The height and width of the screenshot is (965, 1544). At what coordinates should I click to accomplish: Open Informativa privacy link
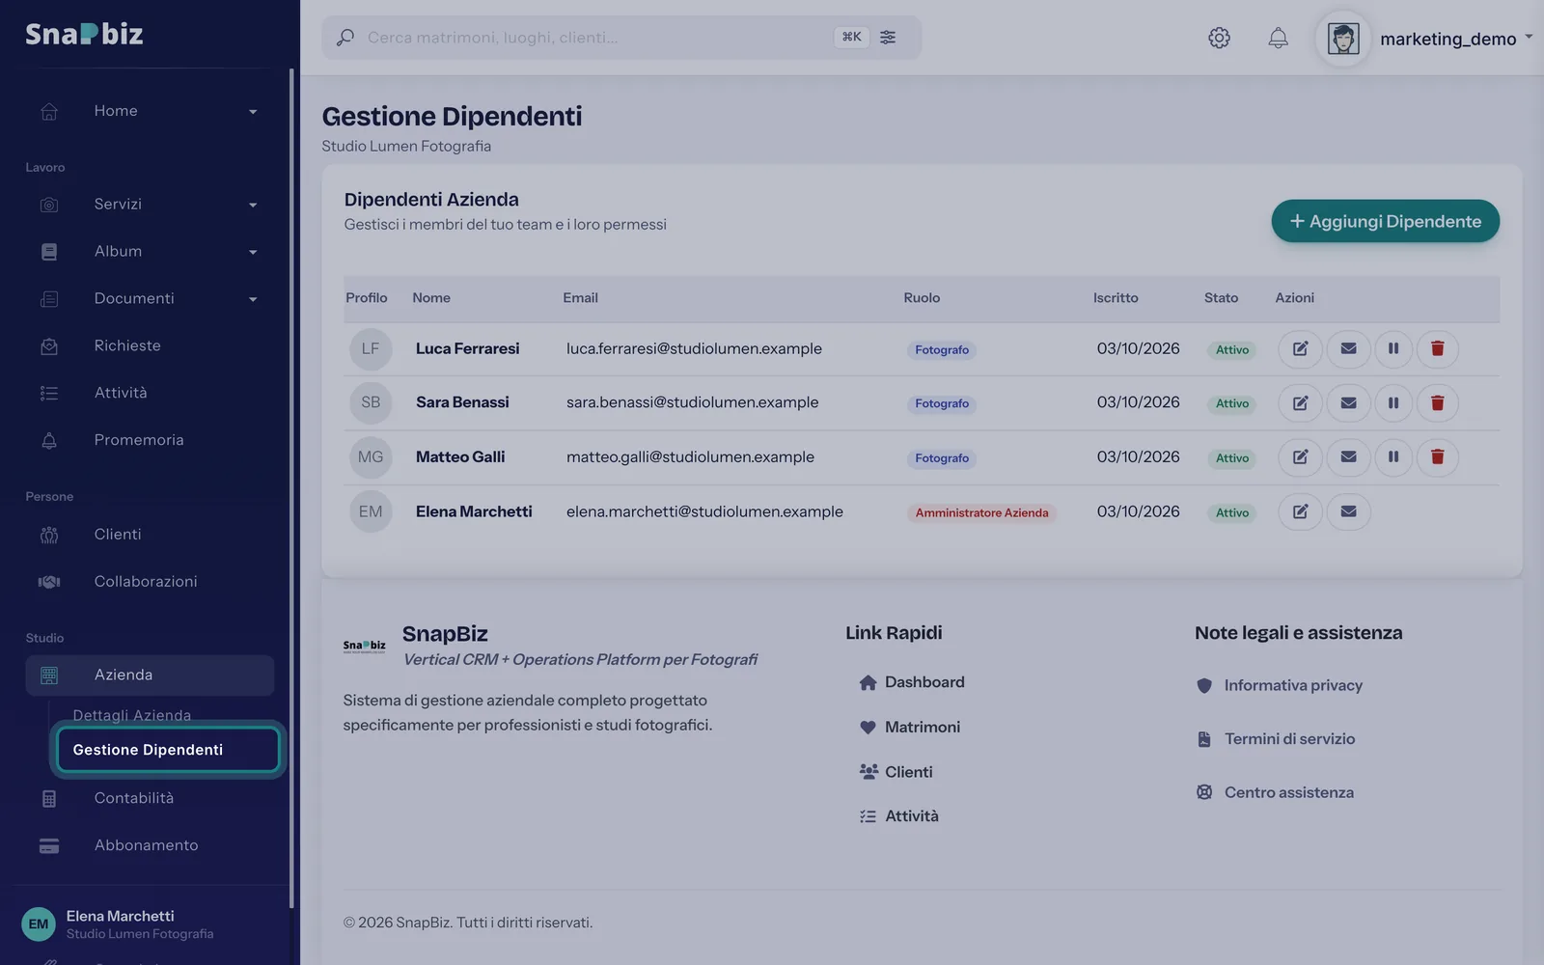click(x=1280, y=685)
